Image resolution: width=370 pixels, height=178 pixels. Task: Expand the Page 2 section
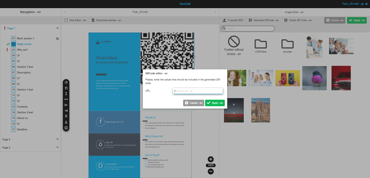(57, 139)
